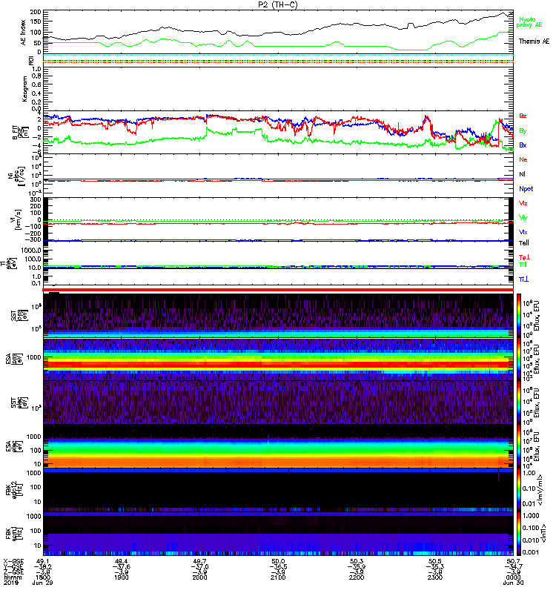
Task: Click the red Viz velocity legend label
Action: pyautogui.click(x=523, y=203)
